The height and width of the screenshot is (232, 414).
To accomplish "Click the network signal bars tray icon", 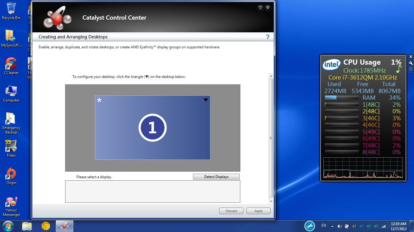I will [383, 226].
